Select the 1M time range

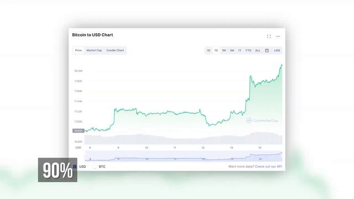223,50
